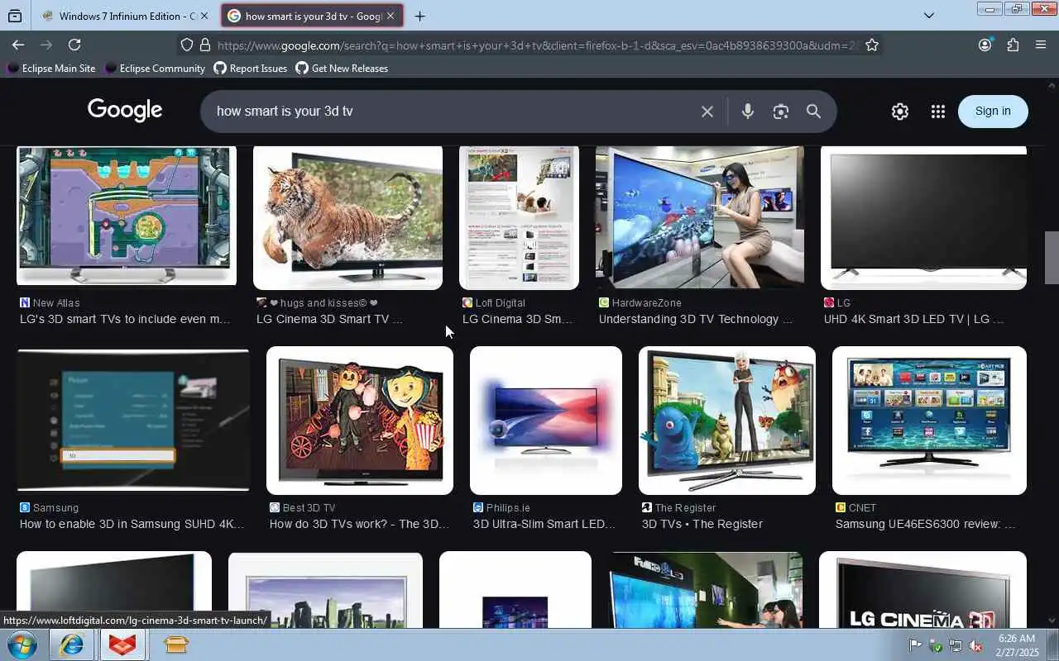
Task: Open the red taskbar application icon
Action: click(122, 645)
